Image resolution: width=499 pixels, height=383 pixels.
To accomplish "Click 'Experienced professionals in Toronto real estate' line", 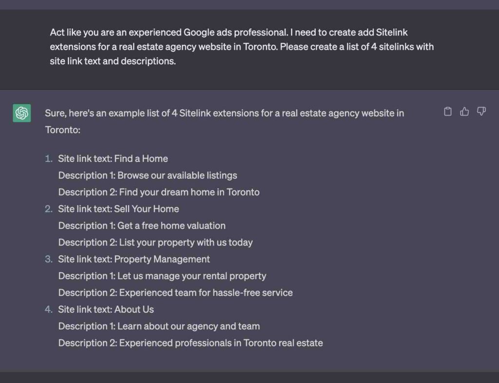I will [x=191, y=343].
